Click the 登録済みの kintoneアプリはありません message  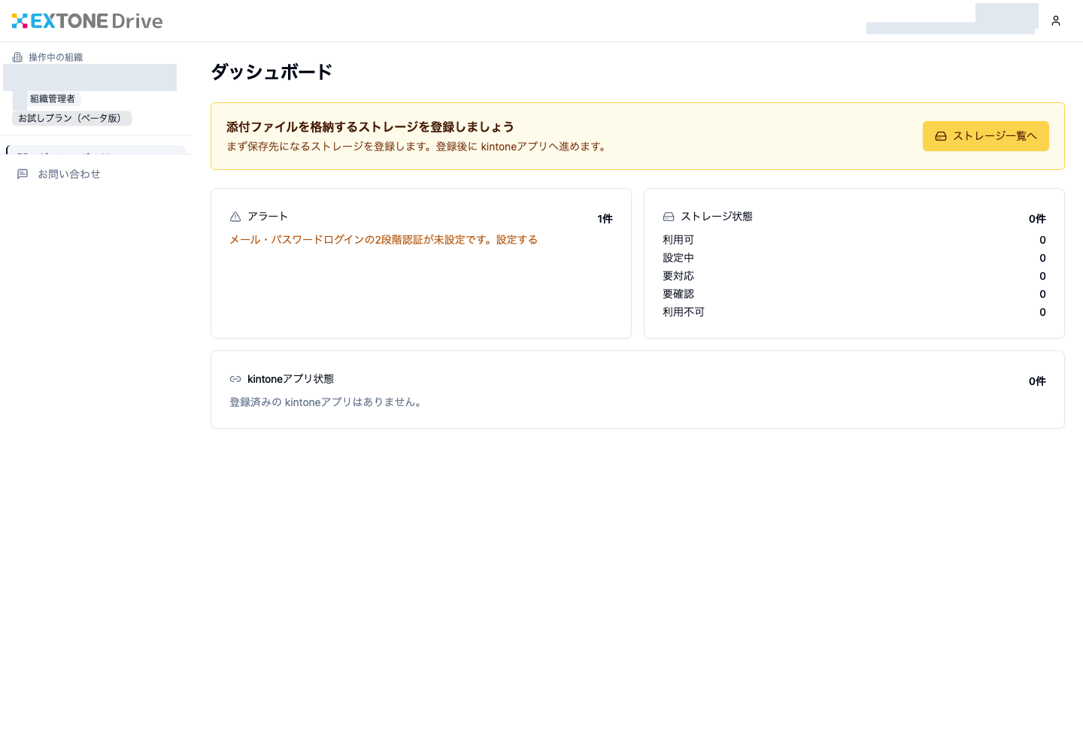pyautogui.click(x=327, y=402)
